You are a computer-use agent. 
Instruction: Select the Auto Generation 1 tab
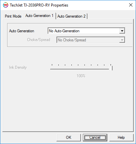tap(39, 16)
